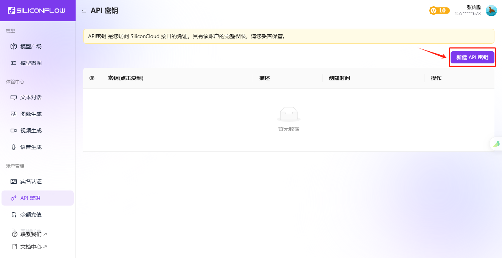Screen dimensions: 502x258
Task: Click the user profile avatar
Action: pos(491,10)
